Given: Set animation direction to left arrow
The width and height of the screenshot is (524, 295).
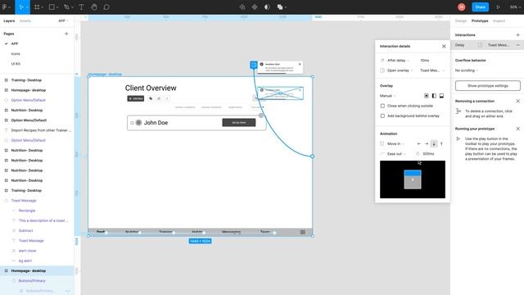Looking at the screenshot, I should tap(418, 144).
